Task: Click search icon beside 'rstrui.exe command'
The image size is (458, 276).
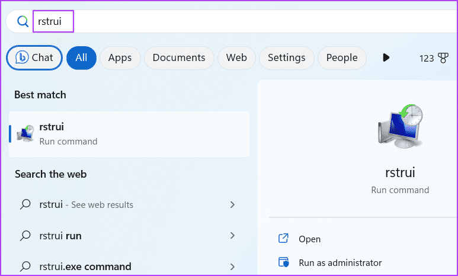Action: click(x=25, y=267)
